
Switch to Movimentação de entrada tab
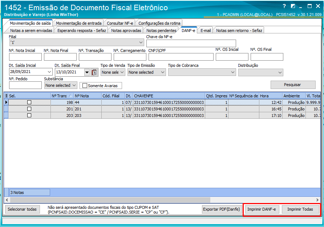tap(78, 23)
